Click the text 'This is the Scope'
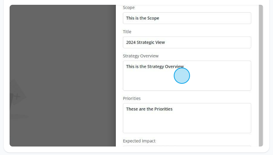Viewport: 273px width, 155px height. click(x=143, y=18)
